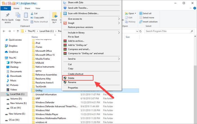Image resolution: width=197 pixels, height=124 pixels.
Task: Refresh the folder view
Action: pyautogui.click(x=140, y=31)
